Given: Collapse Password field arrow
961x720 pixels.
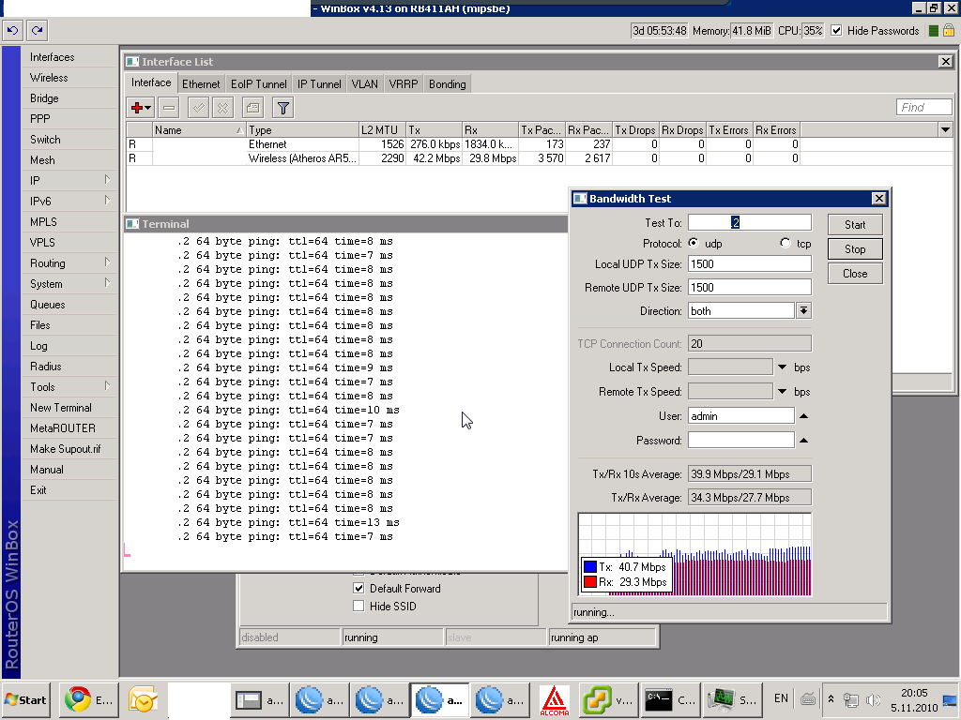Looking at the screenshot, I should [x=803, y=440].
